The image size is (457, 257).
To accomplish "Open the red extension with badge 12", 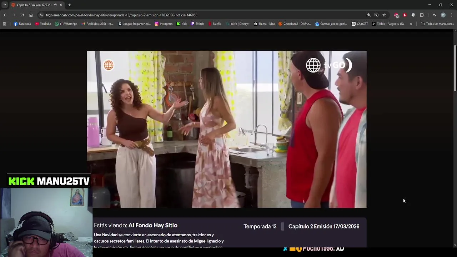I will [396, 15].
